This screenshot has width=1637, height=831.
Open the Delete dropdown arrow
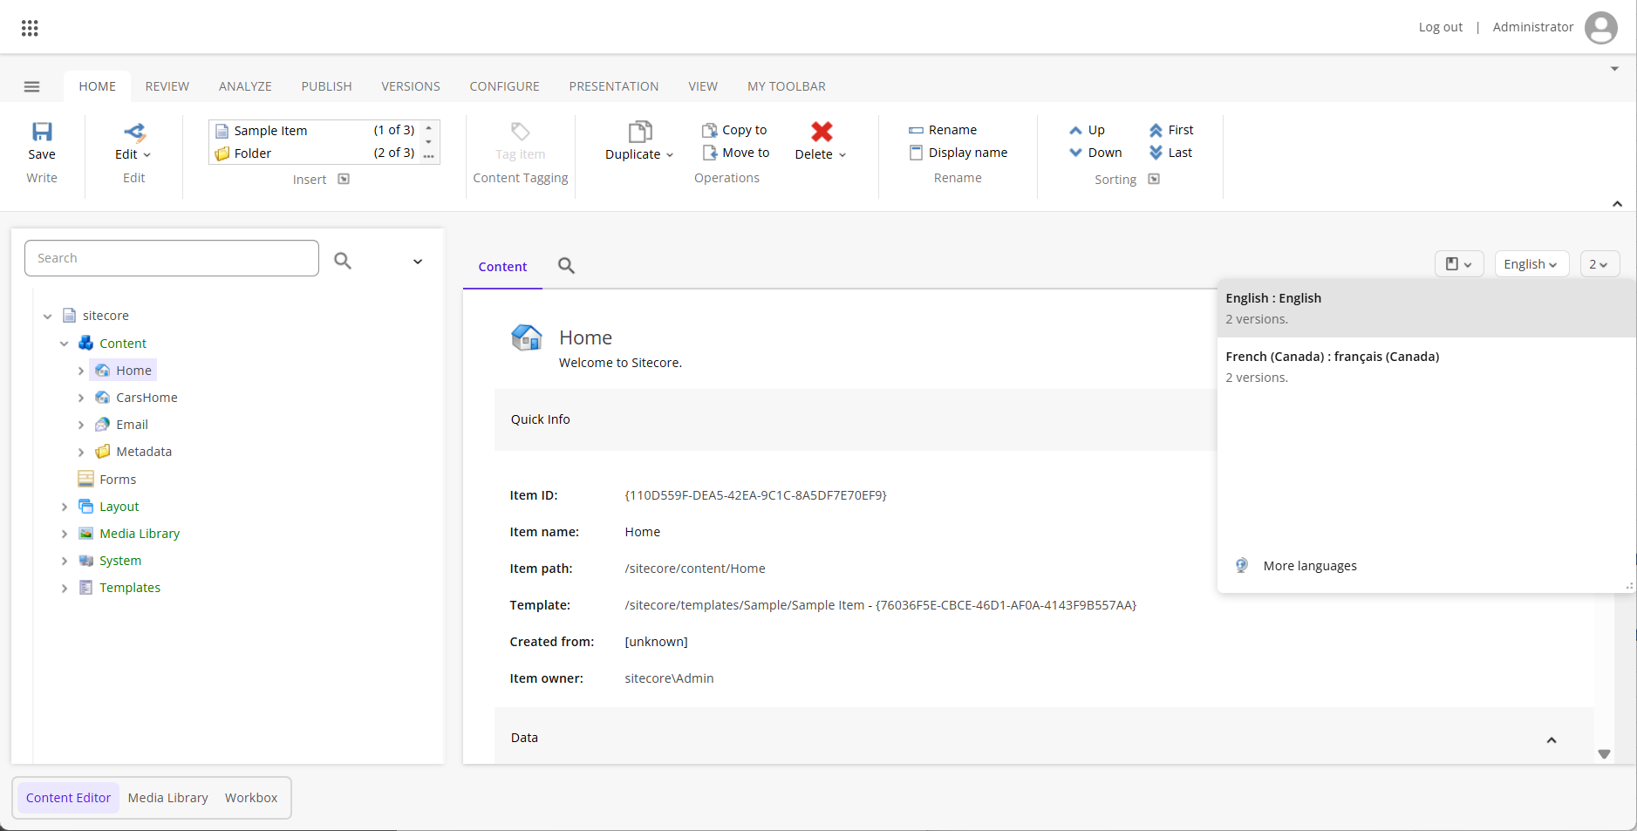pos(842,155)
